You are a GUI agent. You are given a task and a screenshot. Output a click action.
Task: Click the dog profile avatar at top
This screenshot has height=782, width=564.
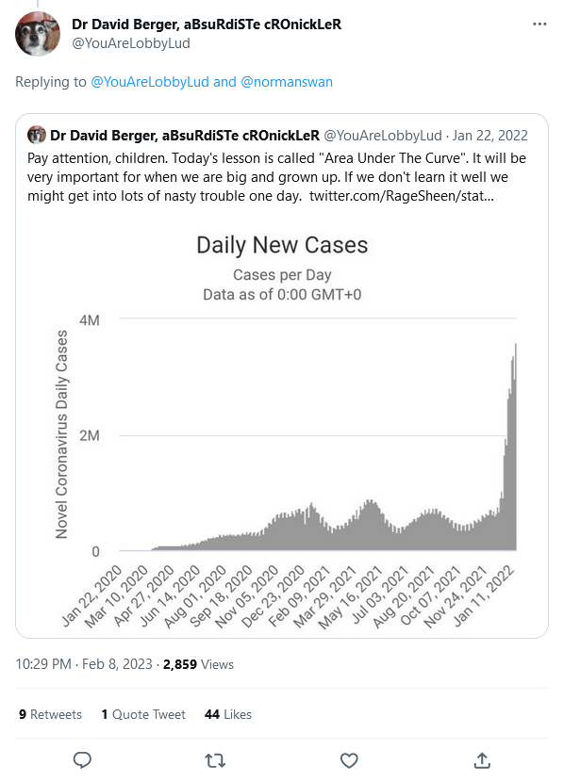click(x=38, y=33)
